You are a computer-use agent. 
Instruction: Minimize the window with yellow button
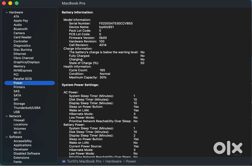pos(10,3)
